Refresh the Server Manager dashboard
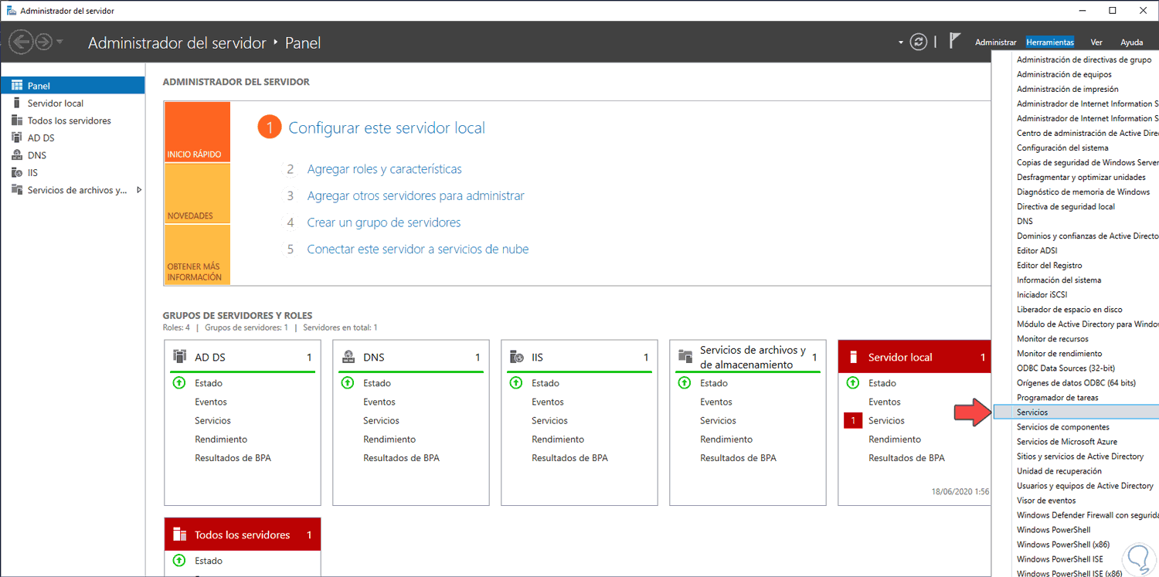The image size is (1159, 577). coord(919,42)
